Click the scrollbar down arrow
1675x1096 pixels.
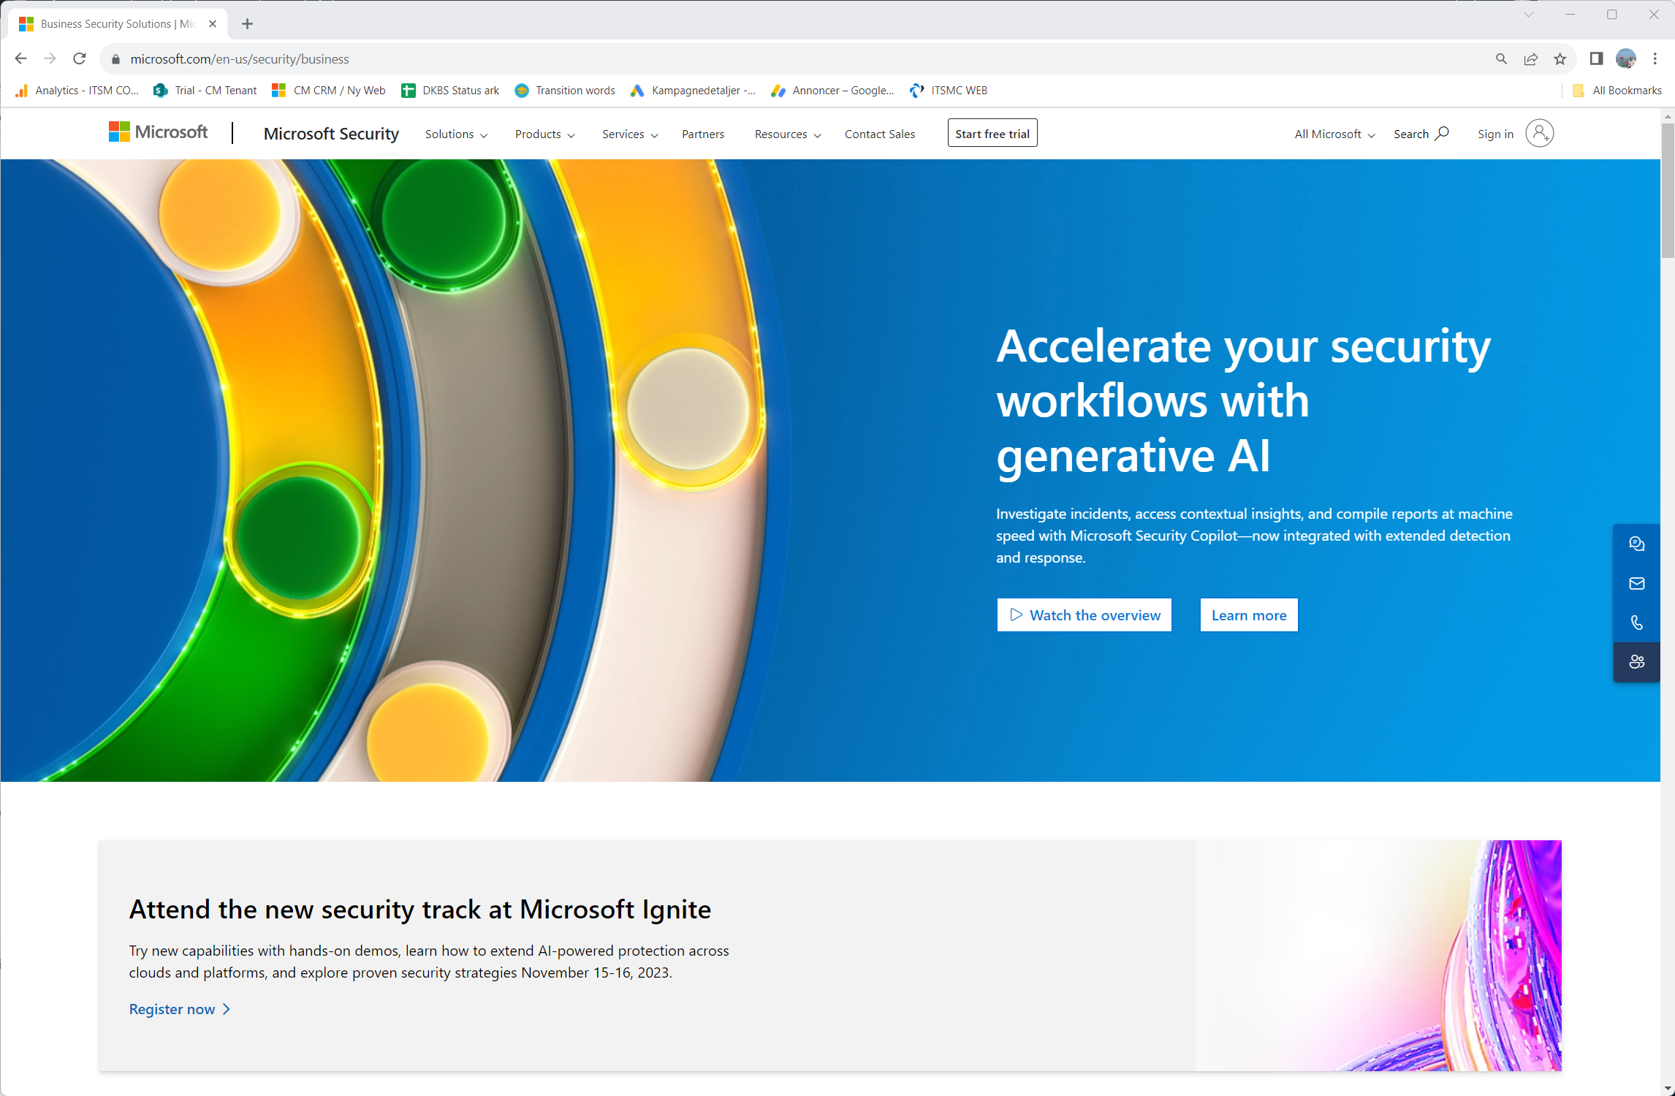[x=1668, y=1089]
